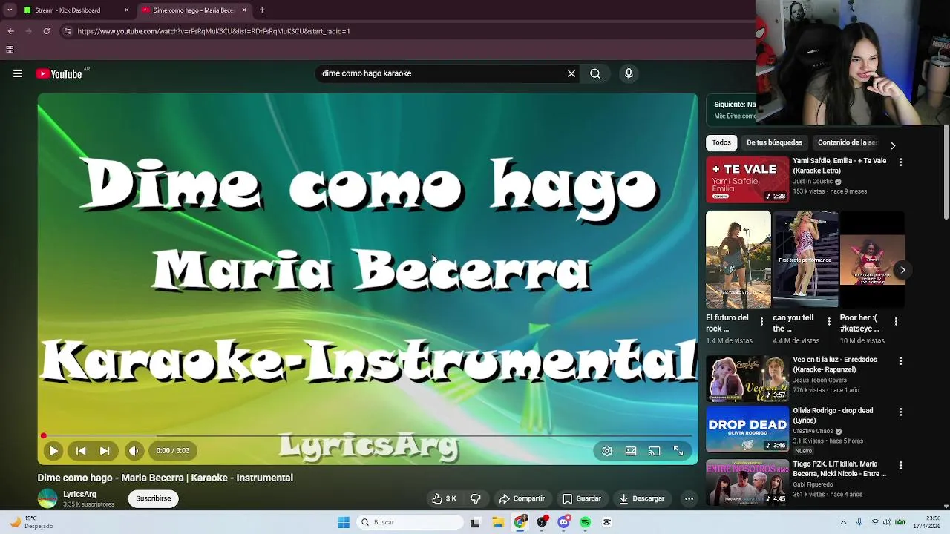Open the LyricsArg channel name link
Viewport: 950px width, 534px height.
pyautogui.click(x=79, y=494)
